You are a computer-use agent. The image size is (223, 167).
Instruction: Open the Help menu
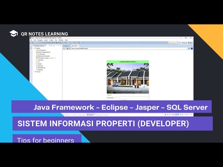point(66,40)
